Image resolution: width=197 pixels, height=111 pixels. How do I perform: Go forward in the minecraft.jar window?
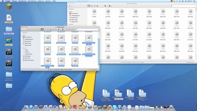72,6
